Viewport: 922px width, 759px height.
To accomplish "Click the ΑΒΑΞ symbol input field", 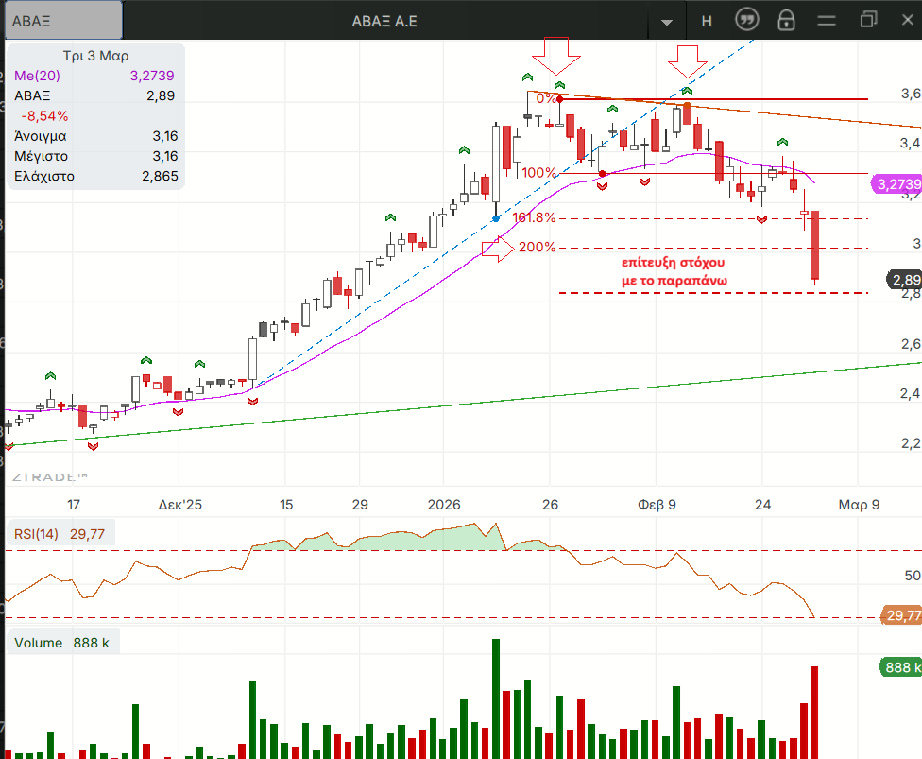I will 61,21.
